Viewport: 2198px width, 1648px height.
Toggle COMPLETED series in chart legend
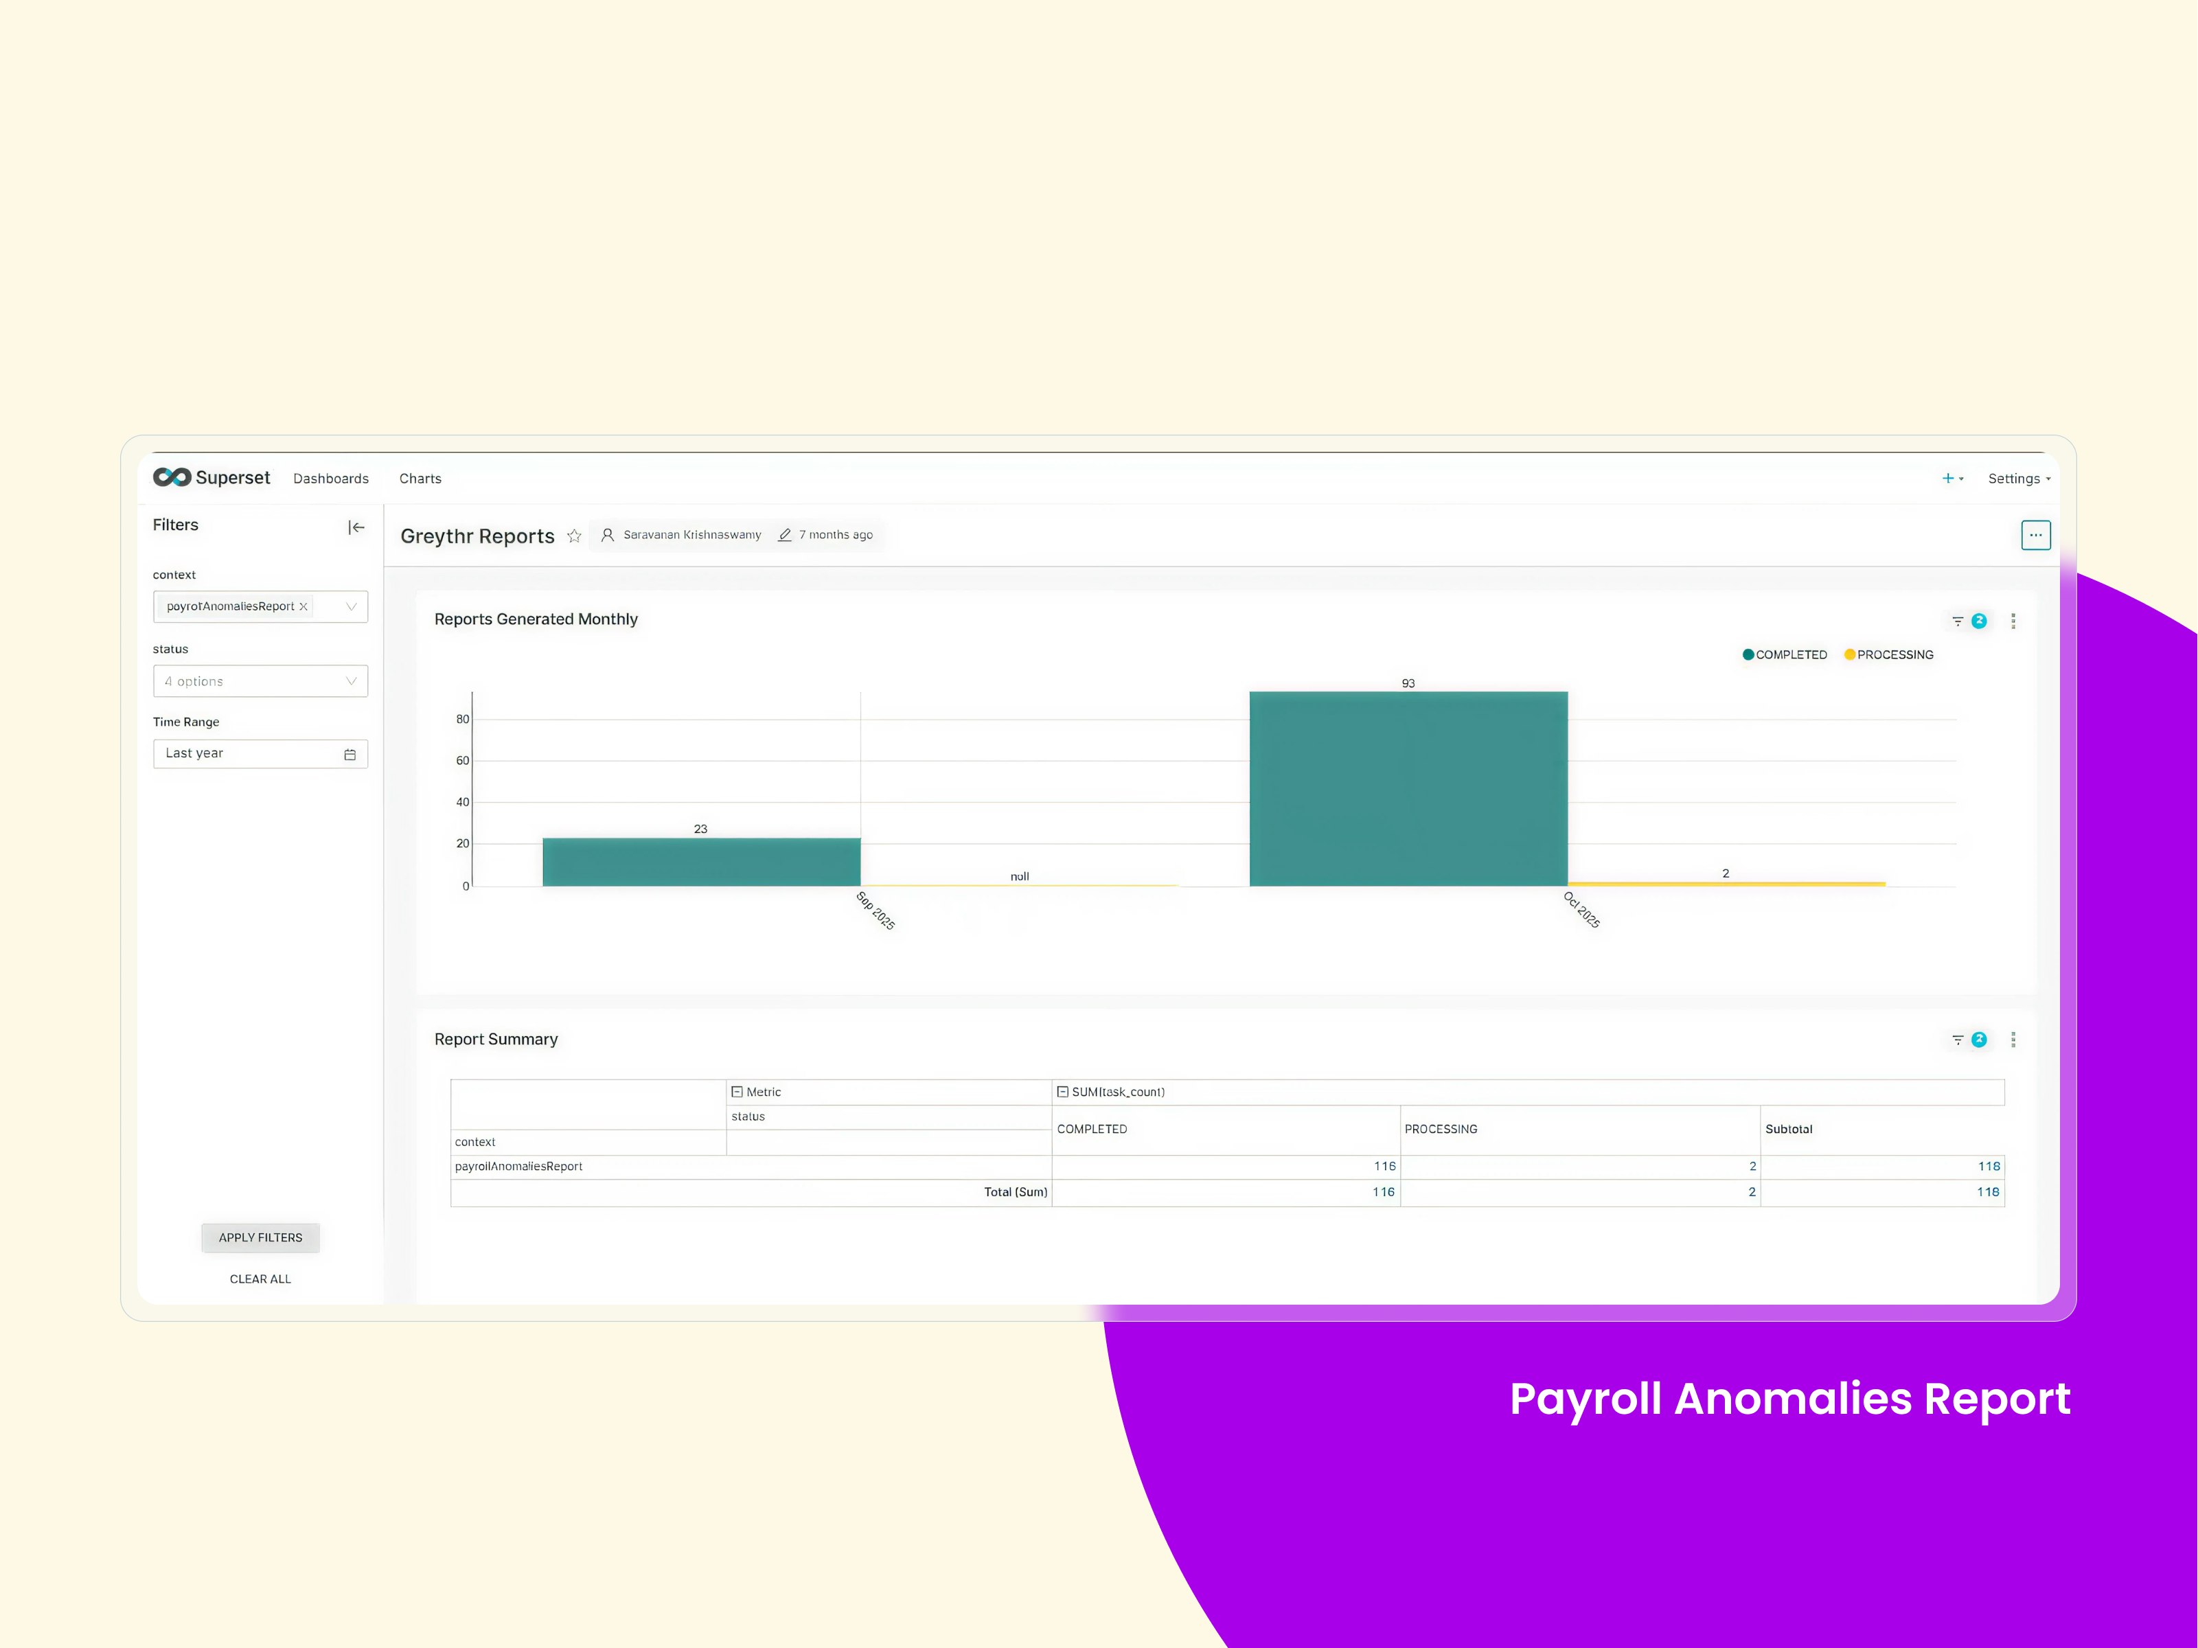[1785, 655]
